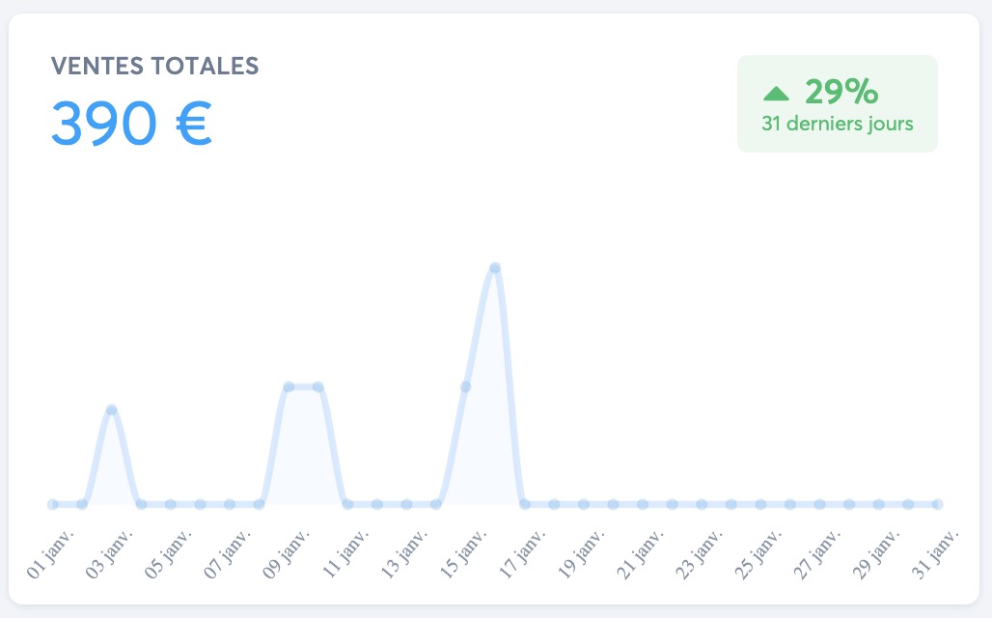
Task: Select the last data point for 31 janv.
Action: pyautogui.click(x=937, y=504)
